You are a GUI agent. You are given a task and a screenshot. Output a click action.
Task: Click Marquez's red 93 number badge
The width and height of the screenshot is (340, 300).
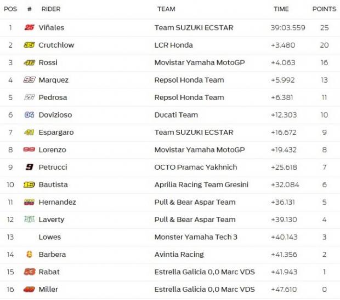point(30,80)
